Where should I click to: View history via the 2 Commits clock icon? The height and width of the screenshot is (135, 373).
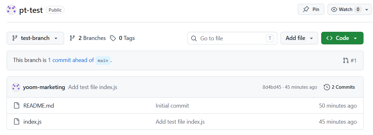327,87
